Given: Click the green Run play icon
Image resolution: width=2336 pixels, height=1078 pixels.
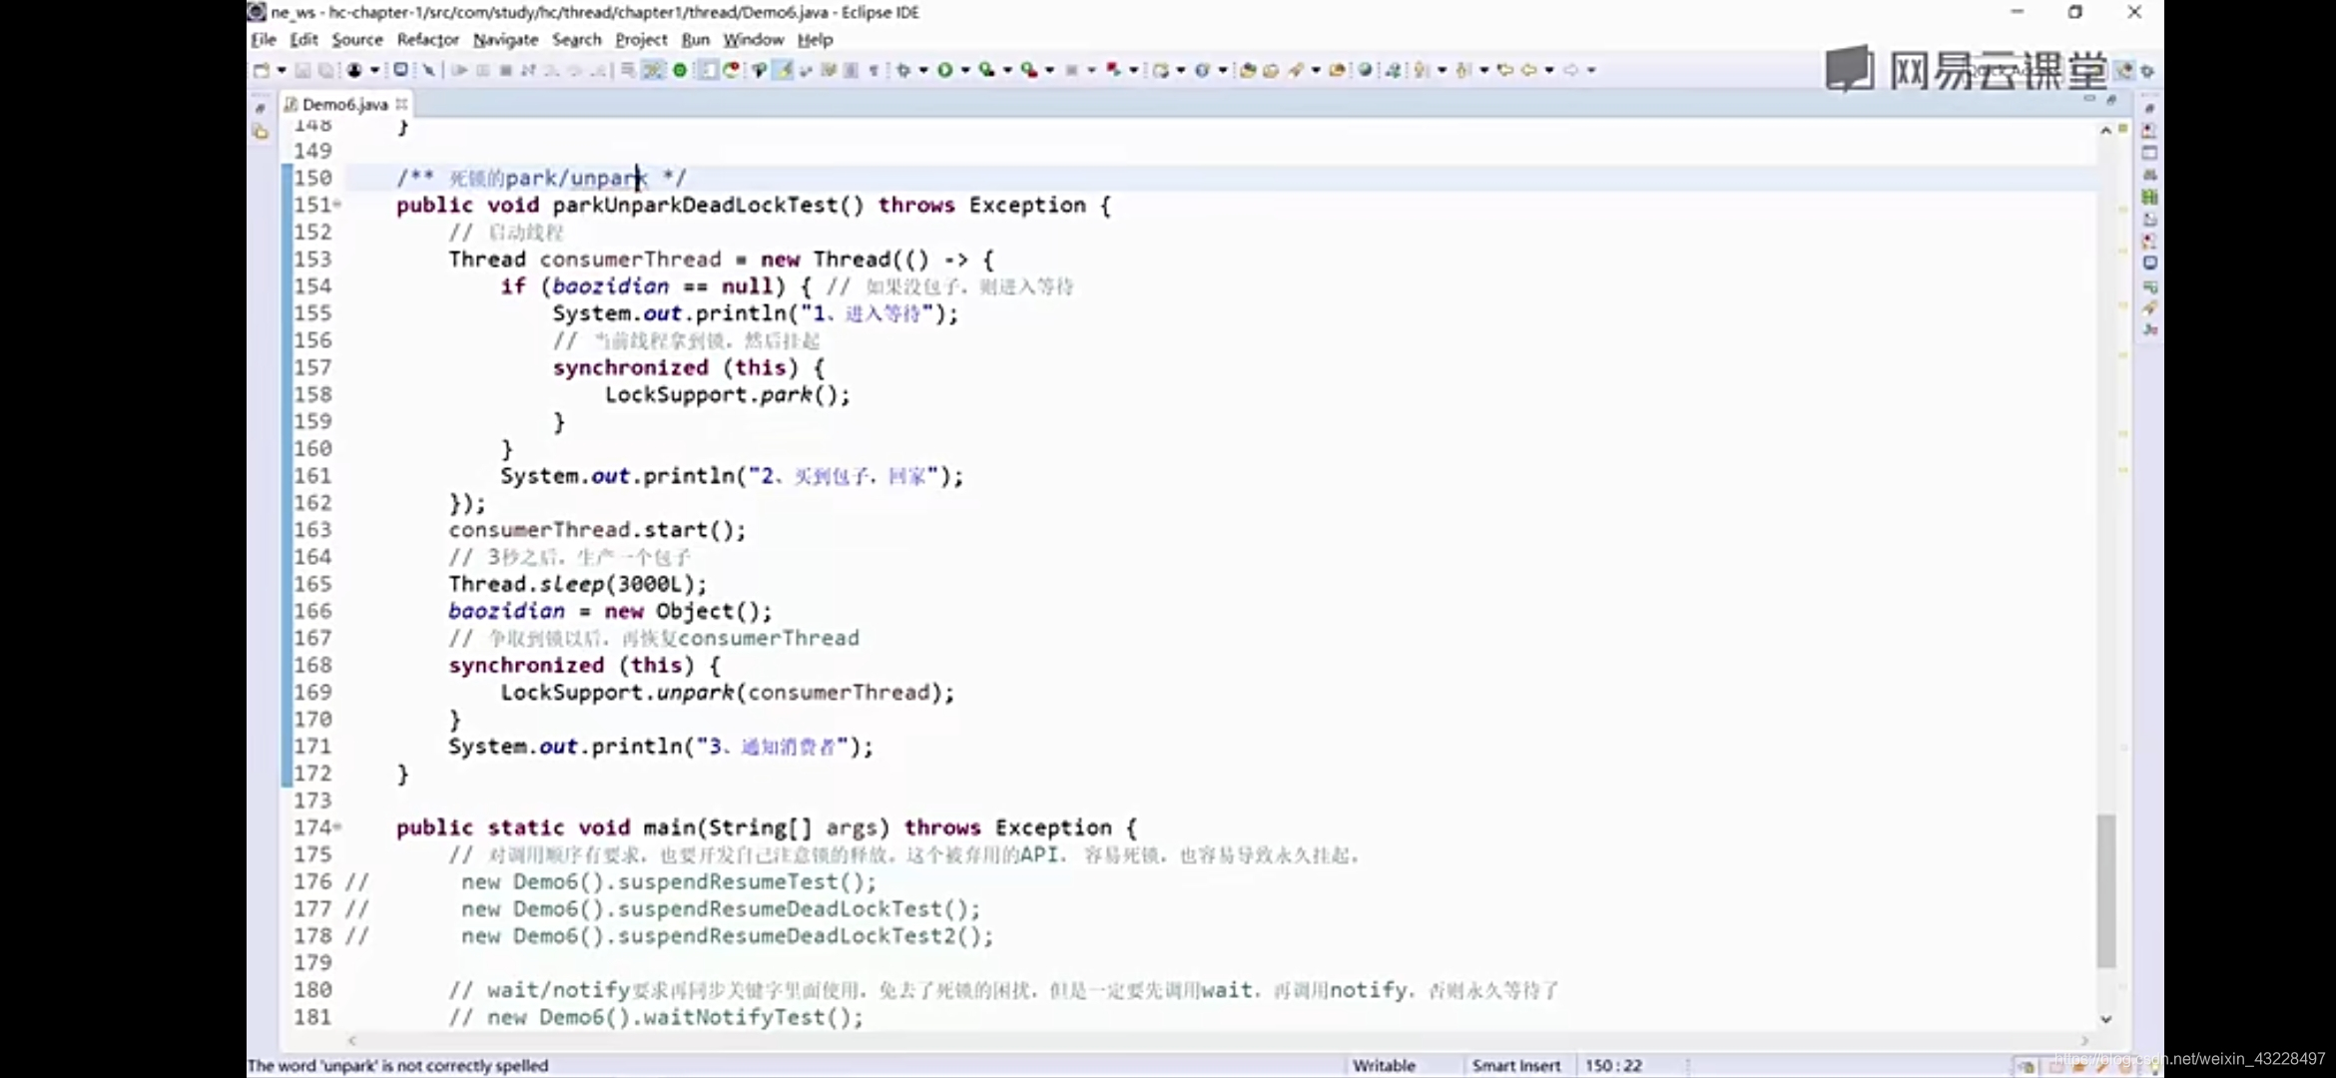Looking at the screenshot, I should tap(944, 70).
